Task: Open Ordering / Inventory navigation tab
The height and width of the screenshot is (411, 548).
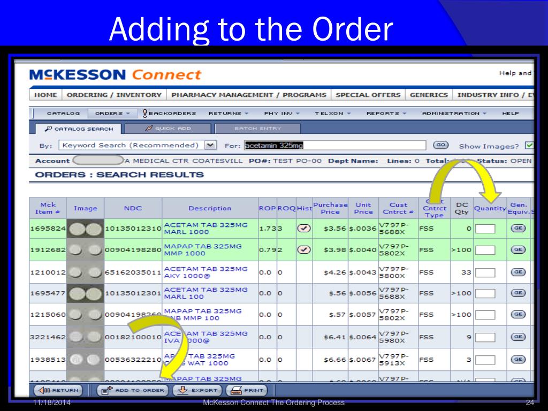Action: point(114,95)
